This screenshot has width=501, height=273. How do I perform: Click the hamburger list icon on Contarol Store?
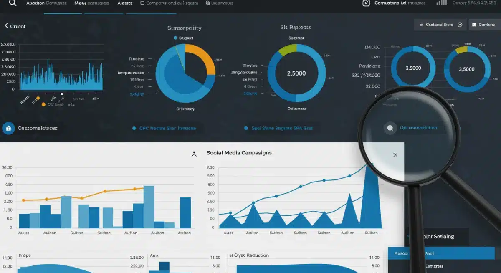click(421, 25)
